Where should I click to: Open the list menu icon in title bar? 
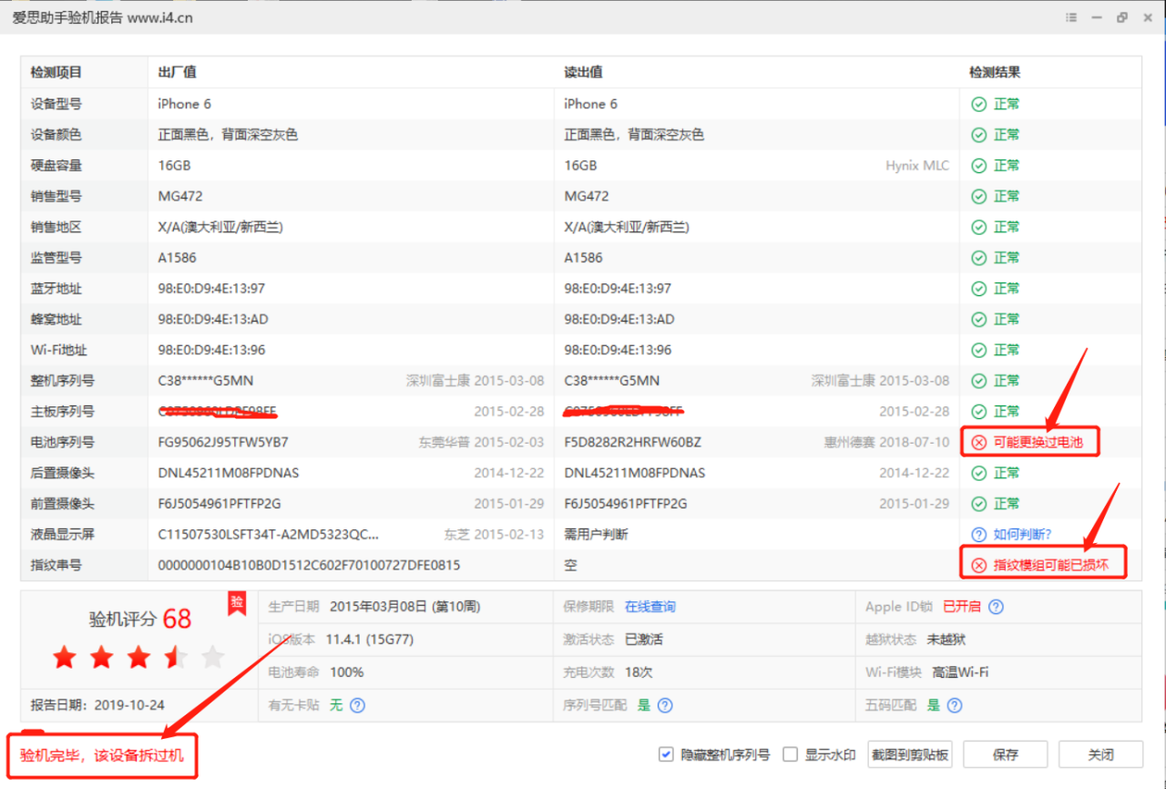pyautogui.click(x=1071, y=17)
